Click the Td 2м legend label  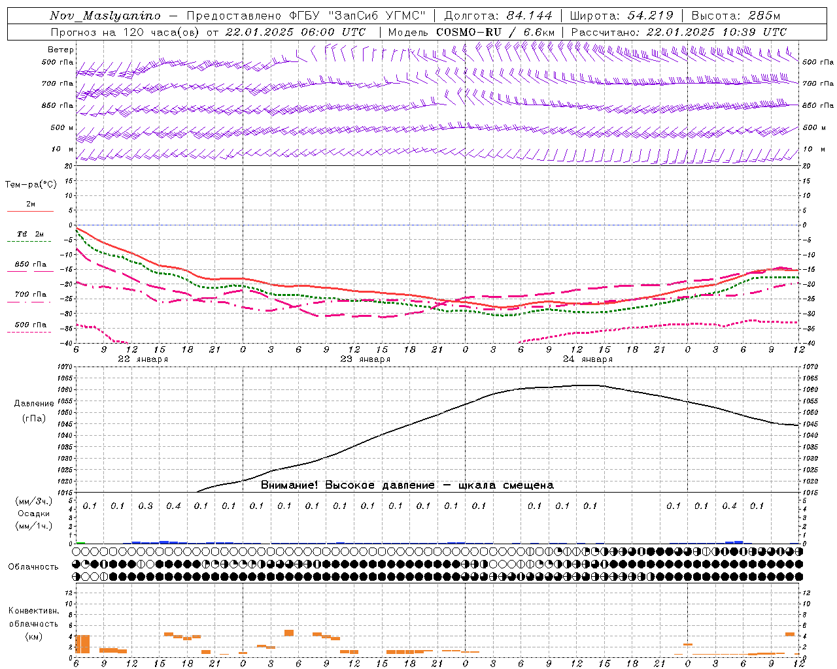[30, 234]
